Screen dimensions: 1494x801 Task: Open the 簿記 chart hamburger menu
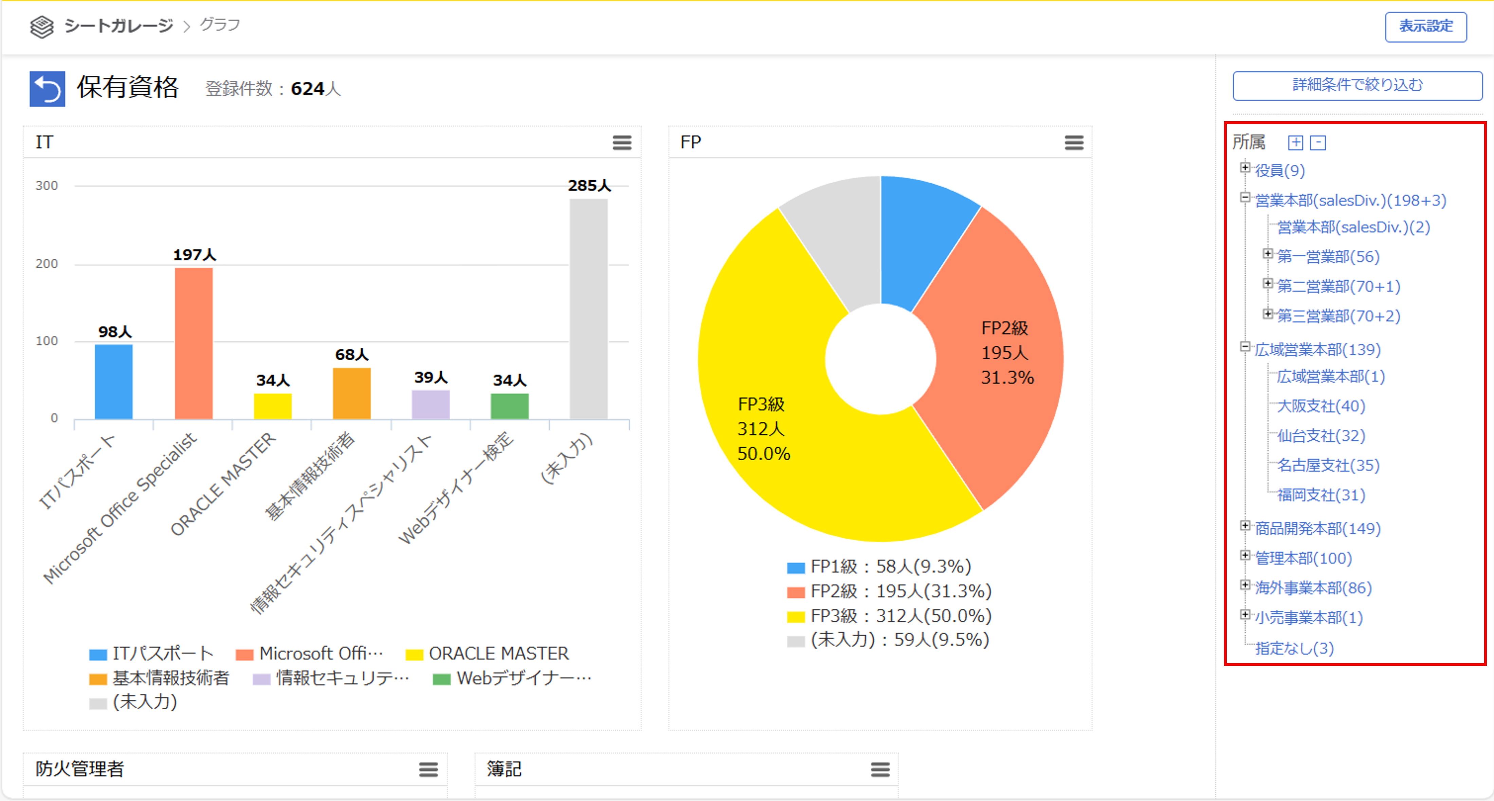coord(880,769)
